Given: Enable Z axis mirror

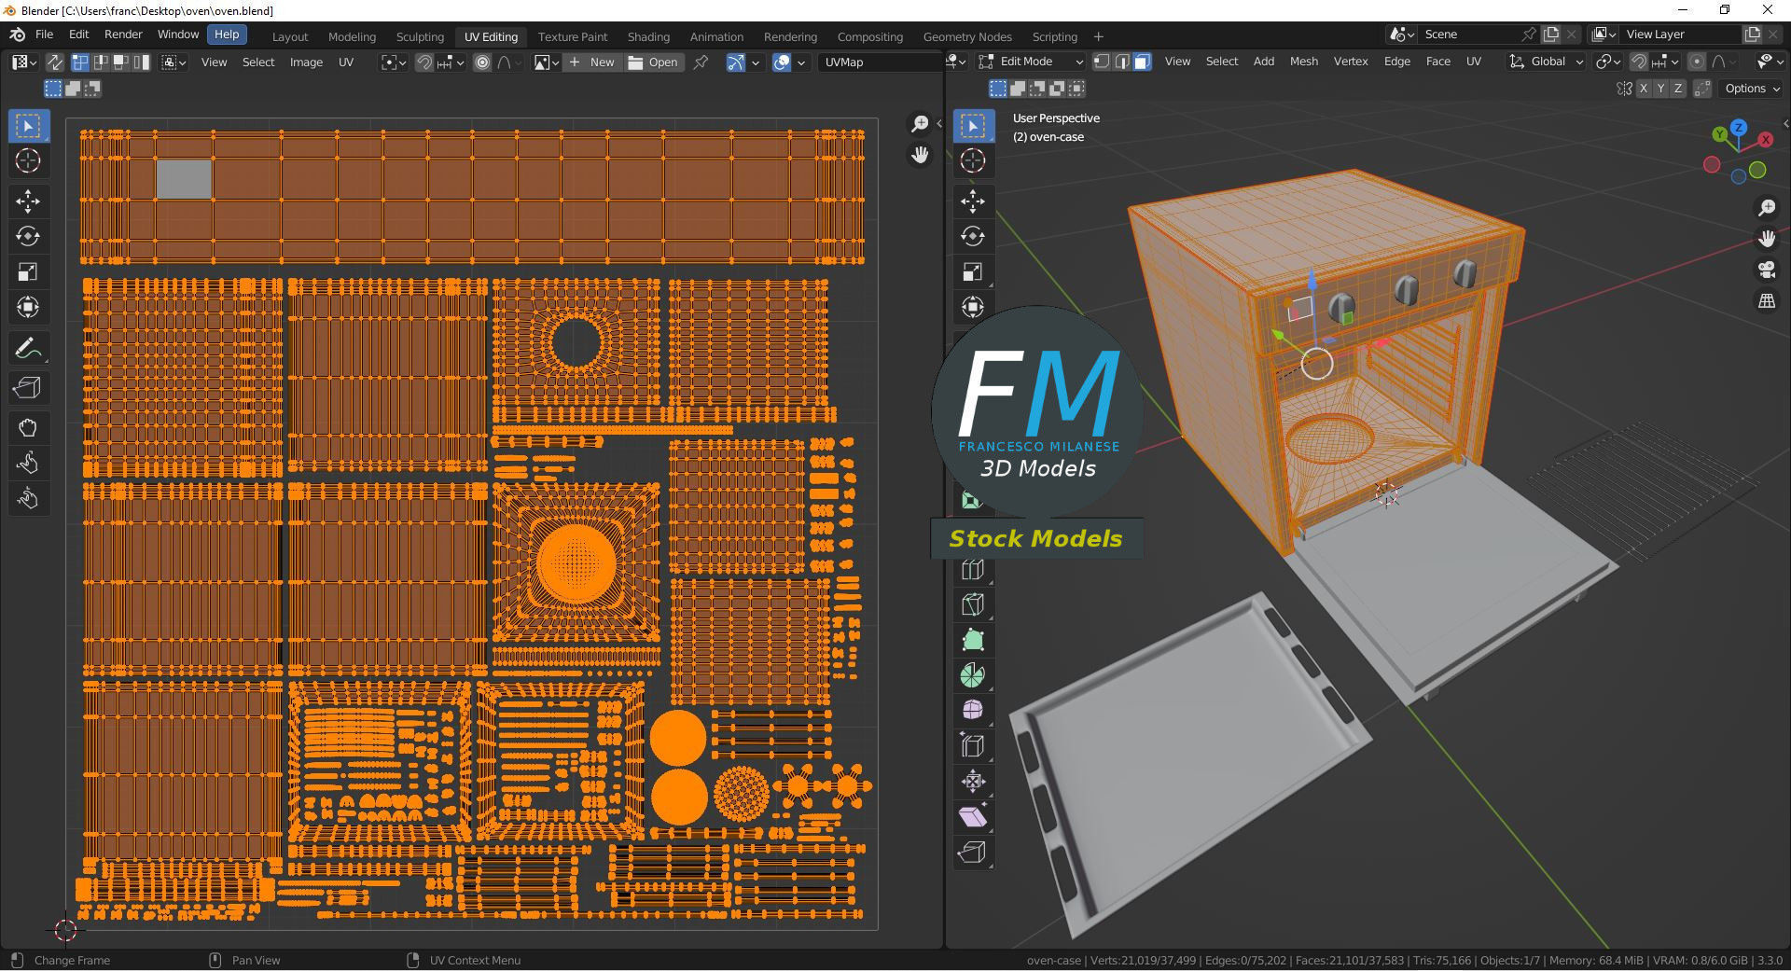Looking at the screenshot, I should (x=1678, y=89).
